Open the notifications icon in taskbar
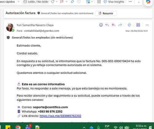 point(150,127)
